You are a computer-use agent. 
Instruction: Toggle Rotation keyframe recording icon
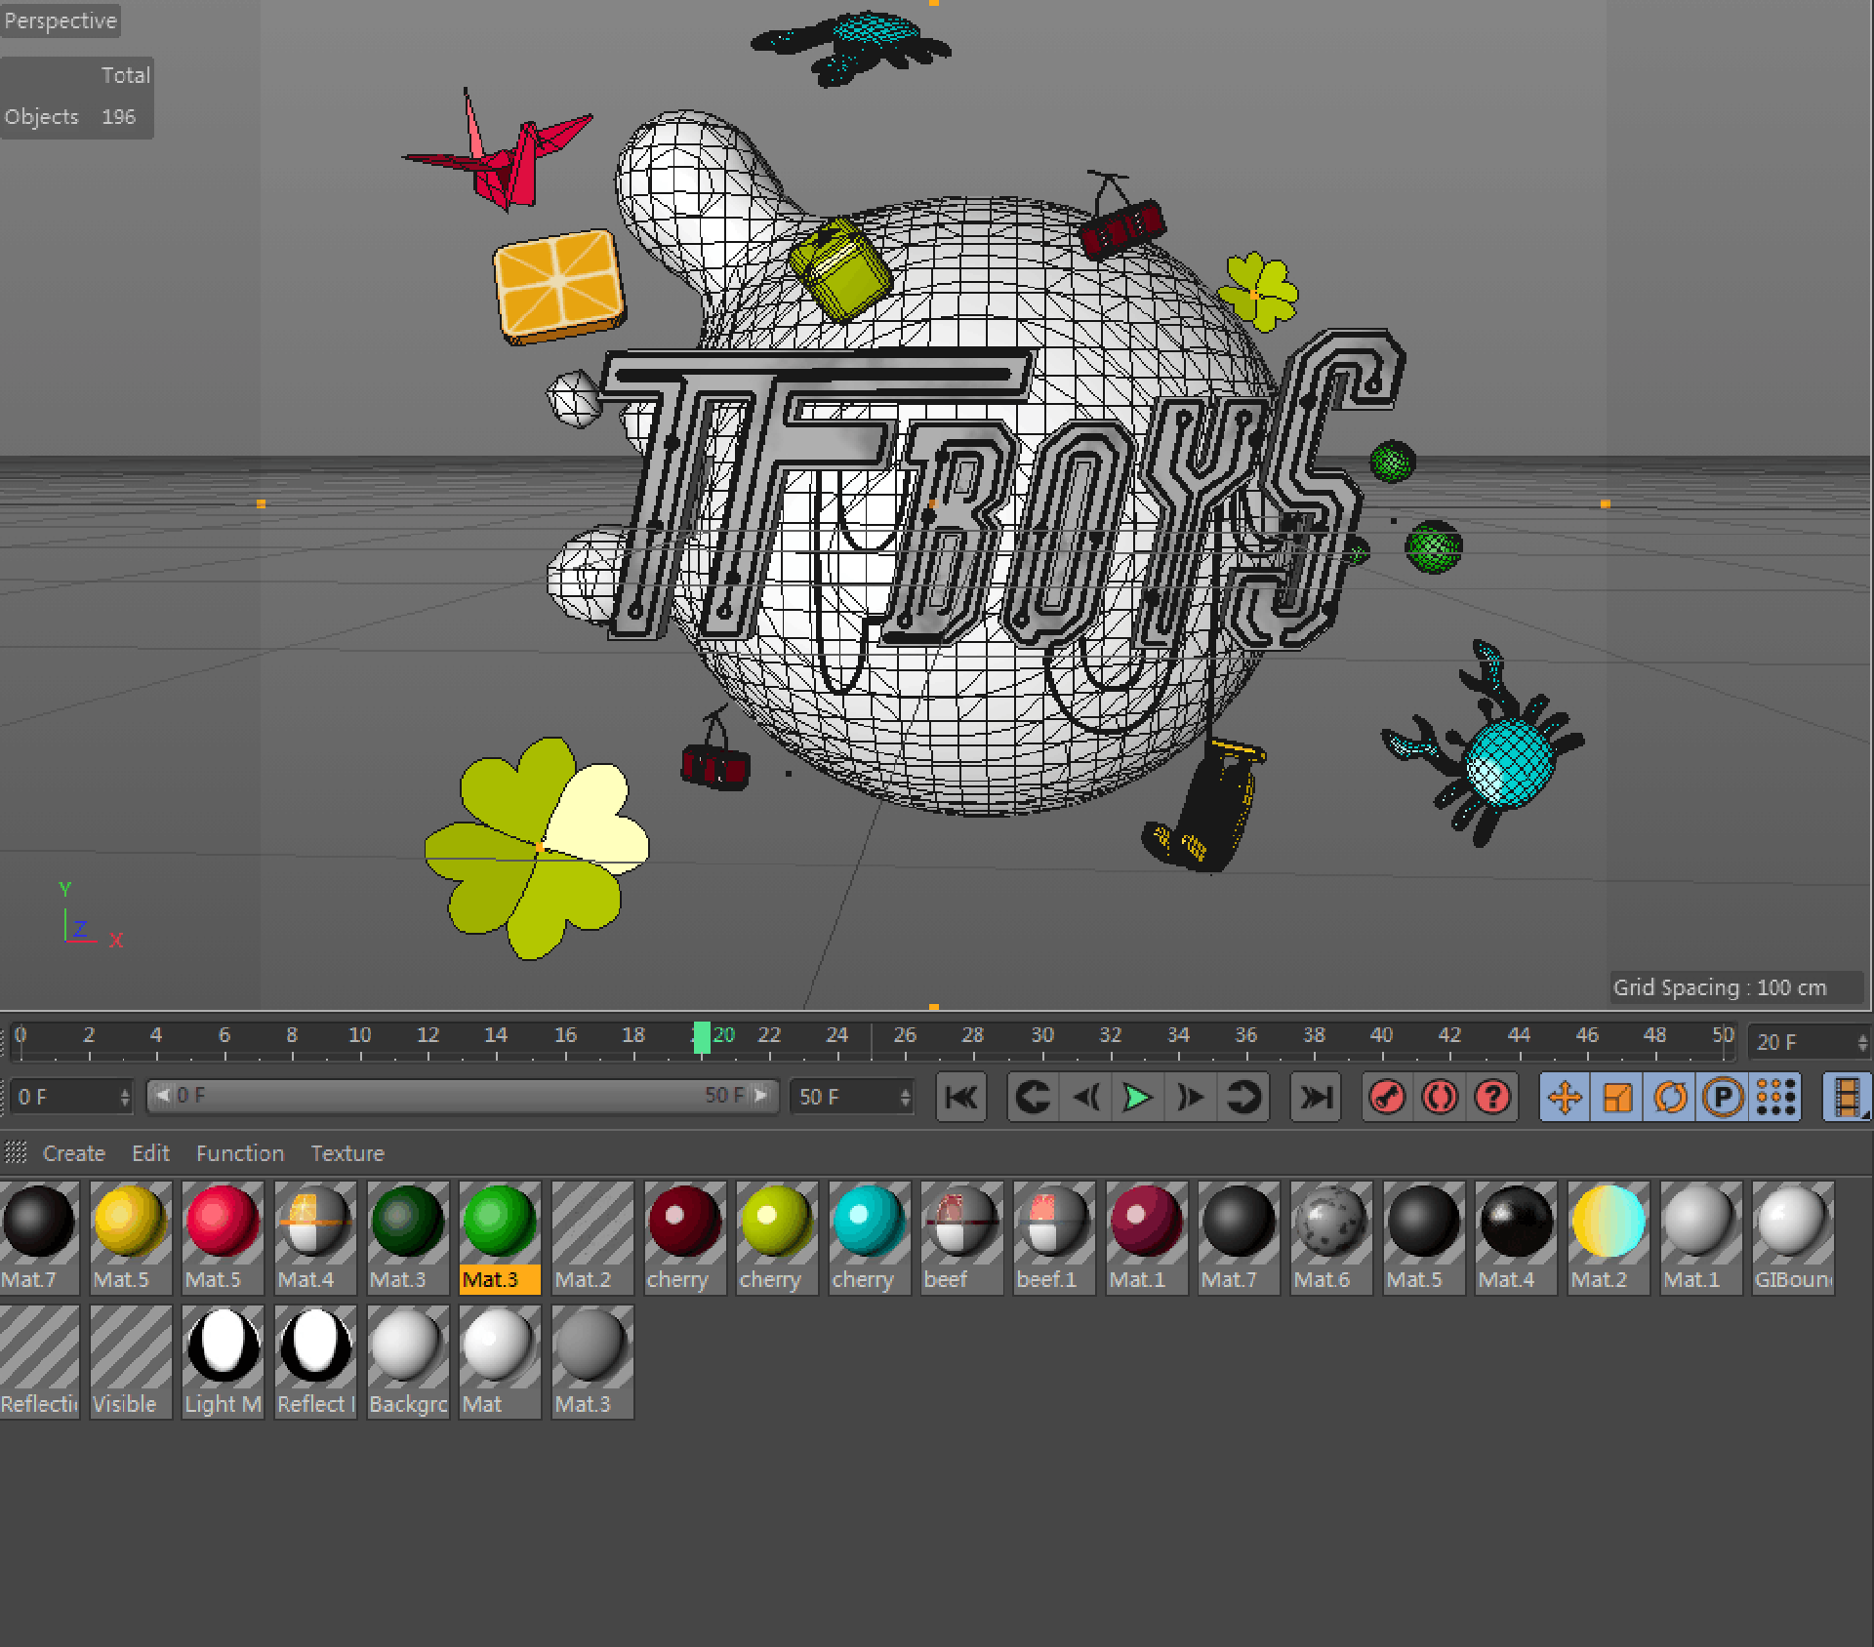(x=1670, y=1097)
